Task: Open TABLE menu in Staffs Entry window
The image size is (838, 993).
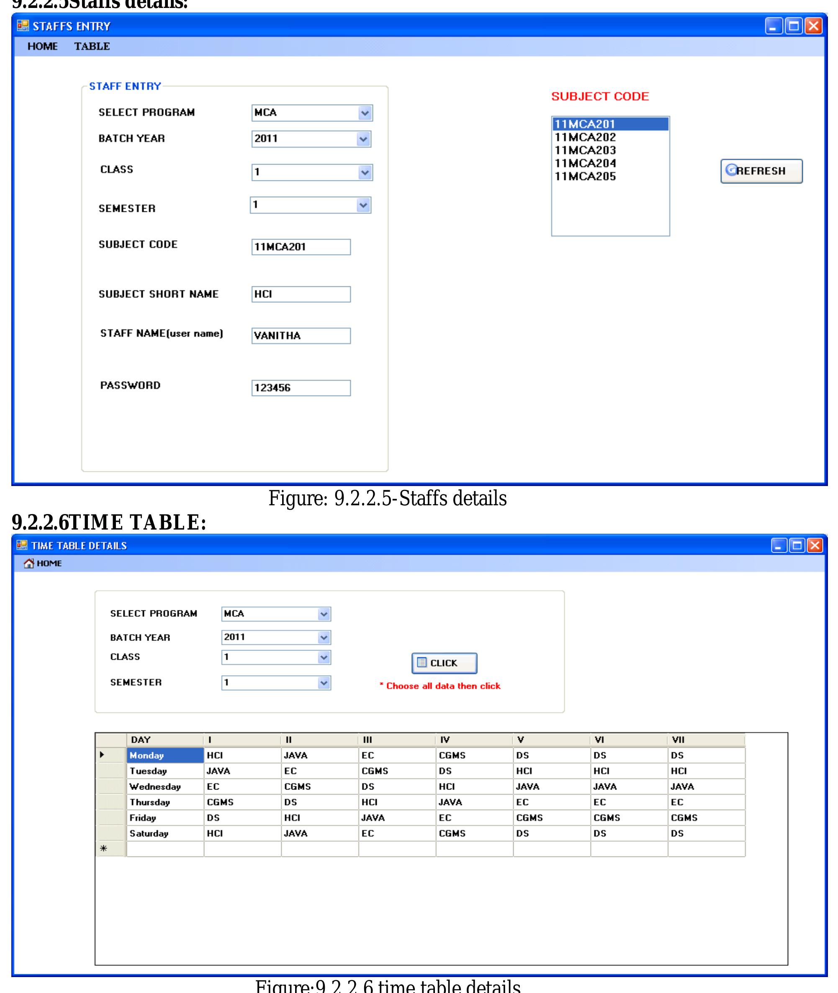Action: 92,46
